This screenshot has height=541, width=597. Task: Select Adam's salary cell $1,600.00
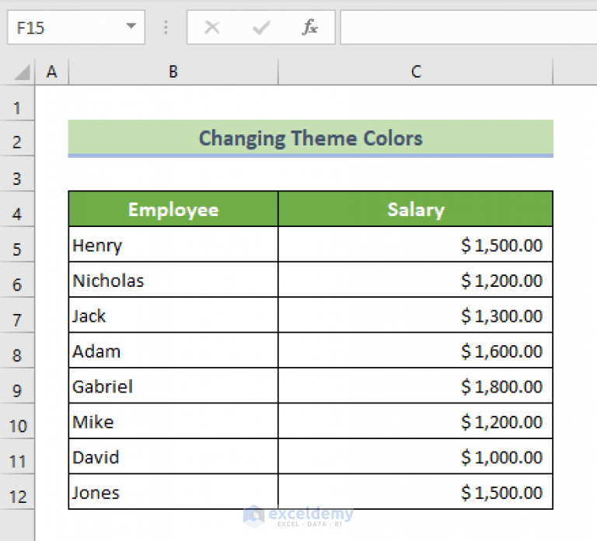coord(415,351)
